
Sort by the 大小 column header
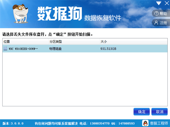[x=133, y=41]
